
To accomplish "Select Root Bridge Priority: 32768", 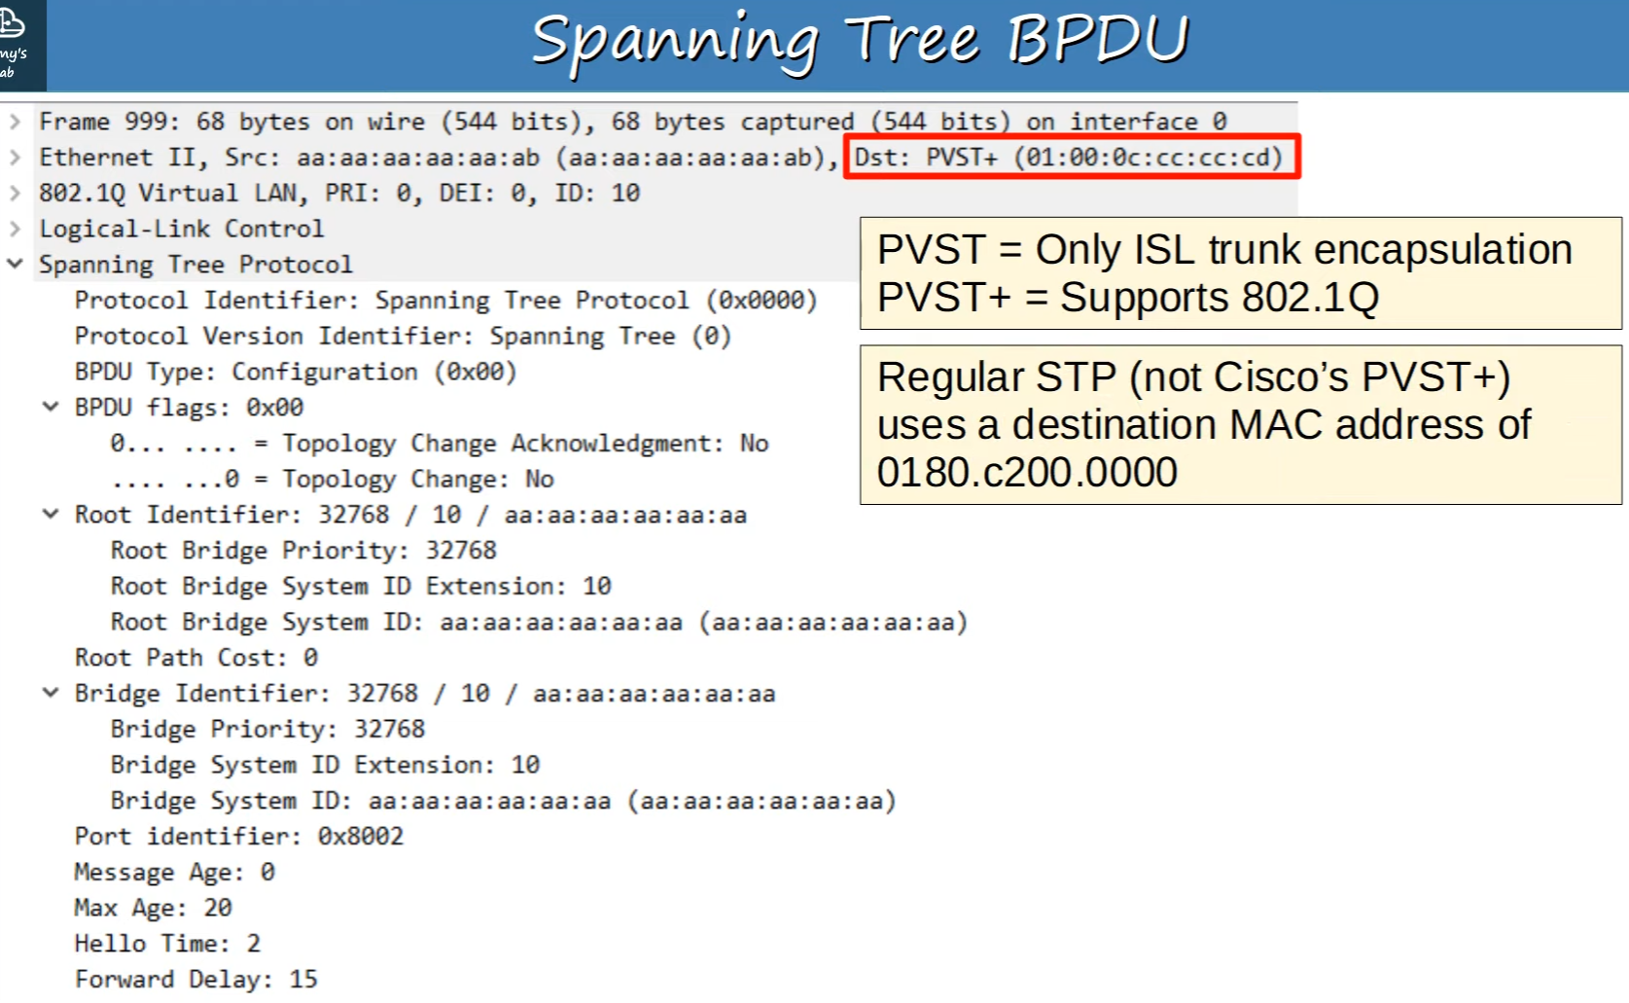I will click(303, 550).
